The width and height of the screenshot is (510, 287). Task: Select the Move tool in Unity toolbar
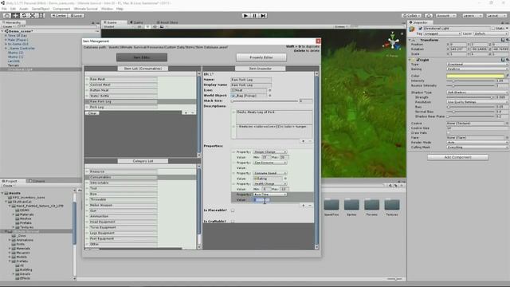(x=15, y=16)
